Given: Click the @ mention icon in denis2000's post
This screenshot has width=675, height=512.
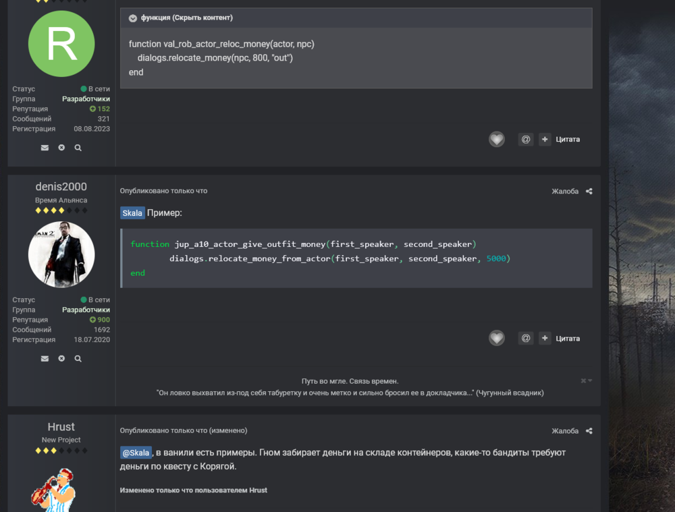Looking at the screenshot, I should click(x=526, y=339).
